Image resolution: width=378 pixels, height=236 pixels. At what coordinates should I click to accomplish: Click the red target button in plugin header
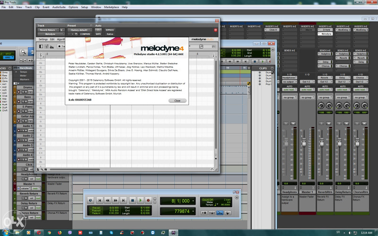tap(215, 30)
